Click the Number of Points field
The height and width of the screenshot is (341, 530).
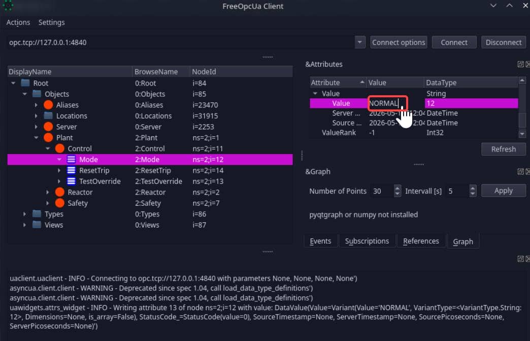coord(382,191)
